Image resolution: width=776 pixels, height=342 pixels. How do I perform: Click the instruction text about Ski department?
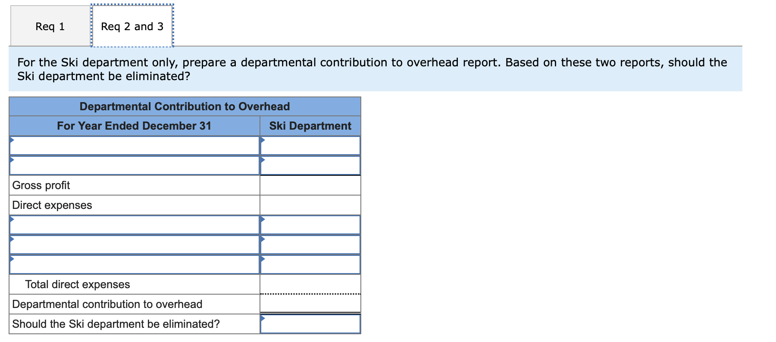tap(372, 69)
